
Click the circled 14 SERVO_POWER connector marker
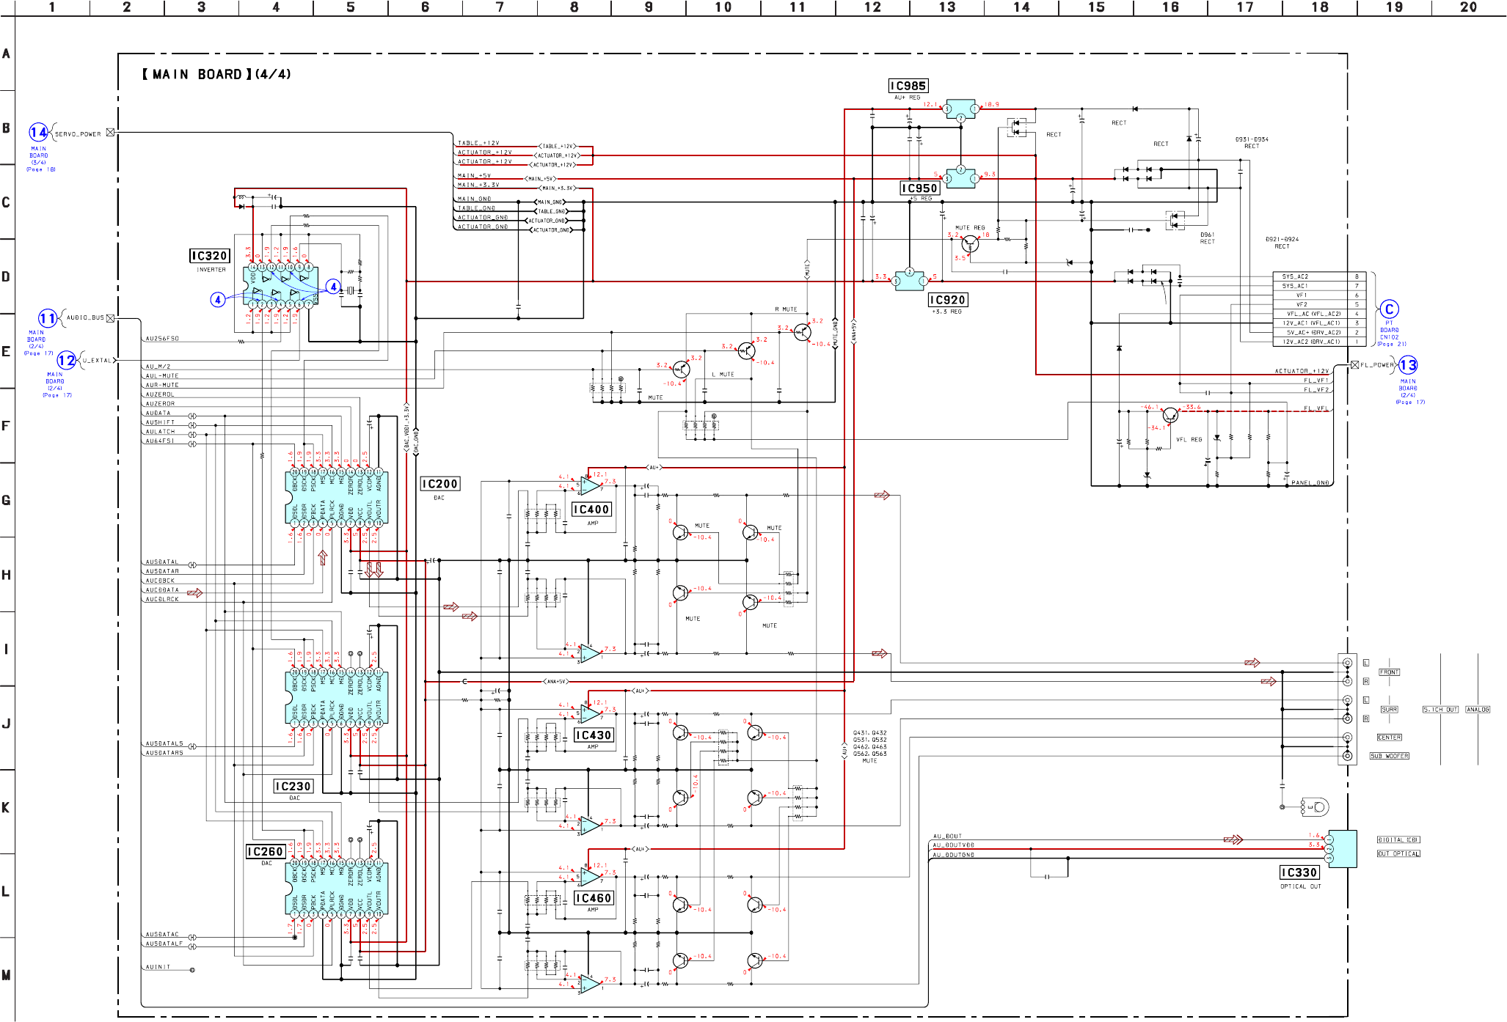pos(38,133)
